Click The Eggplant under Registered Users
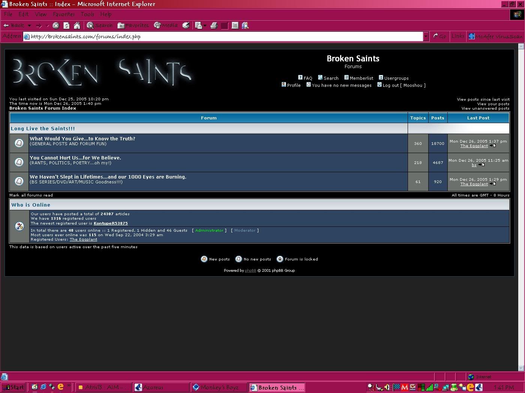The width and height of the screenshot is (525, 393). [x=83, y=239]
